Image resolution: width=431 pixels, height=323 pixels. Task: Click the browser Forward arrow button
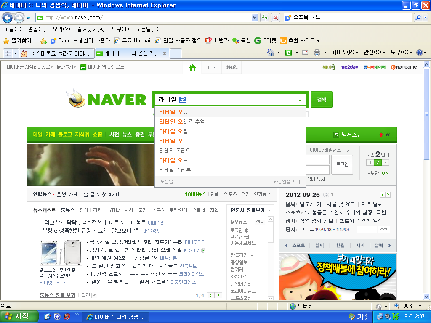click(19, 18)
